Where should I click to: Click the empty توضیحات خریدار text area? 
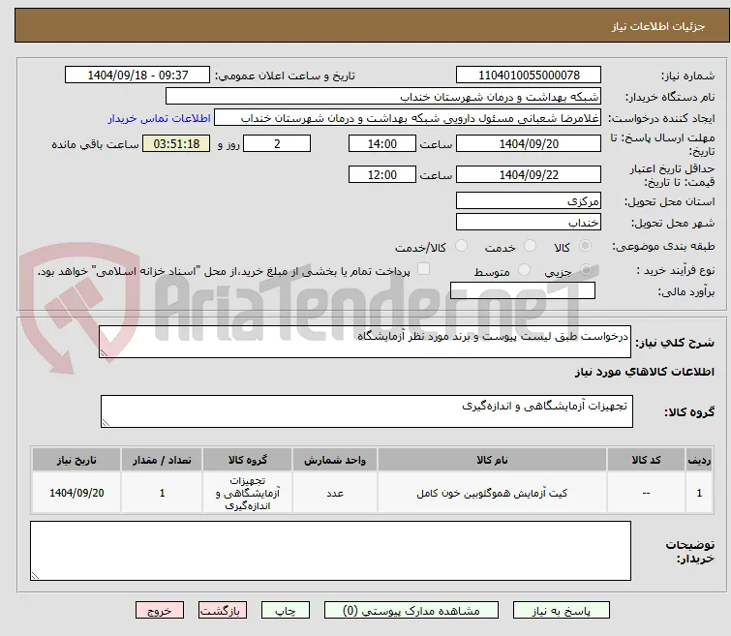330,551
